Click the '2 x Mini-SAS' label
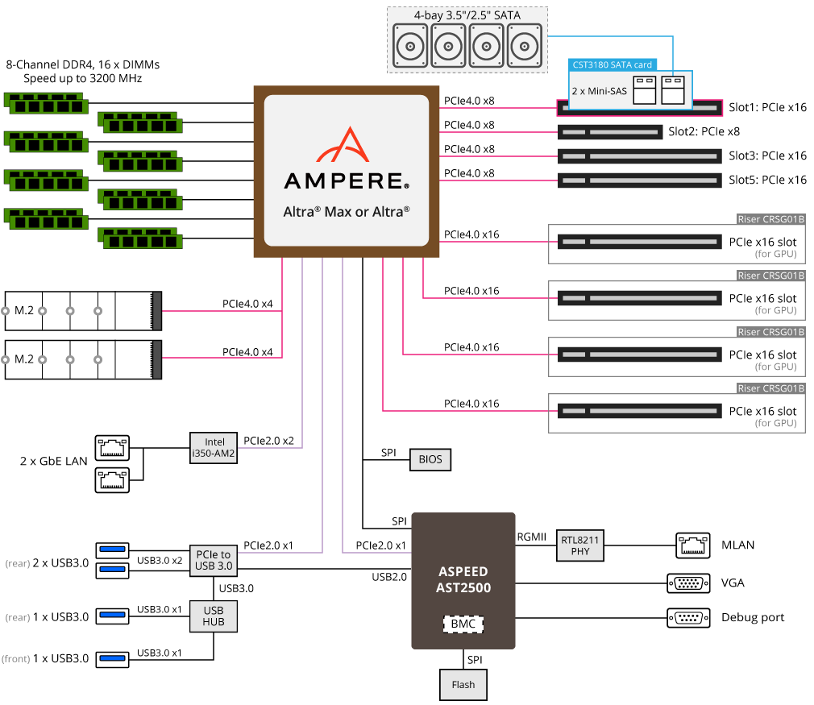 pos(599,91)
